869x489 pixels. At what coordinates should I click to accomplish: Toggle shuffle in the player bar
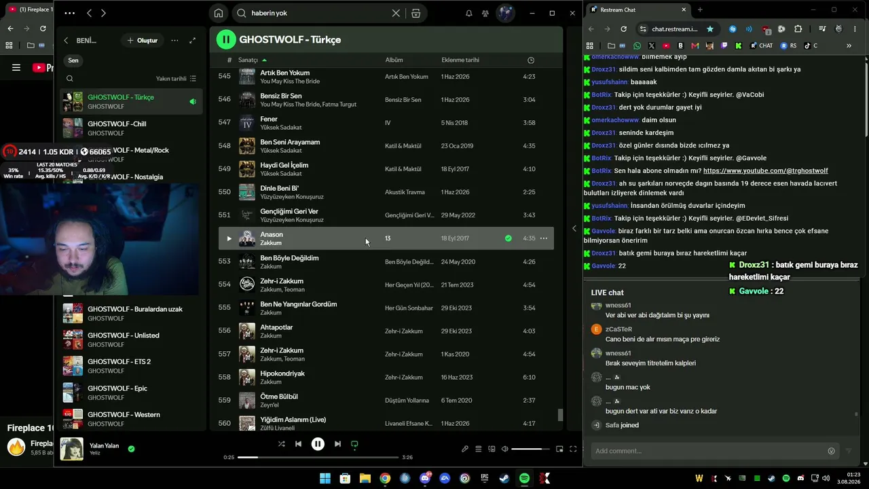point(281,444)
